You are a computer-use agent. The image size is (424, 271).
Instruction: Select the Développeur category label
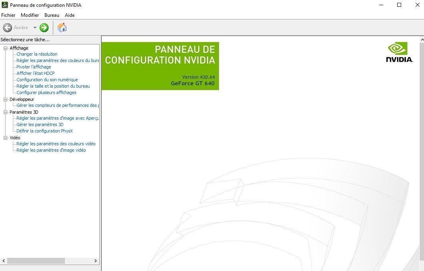(22, 99)
